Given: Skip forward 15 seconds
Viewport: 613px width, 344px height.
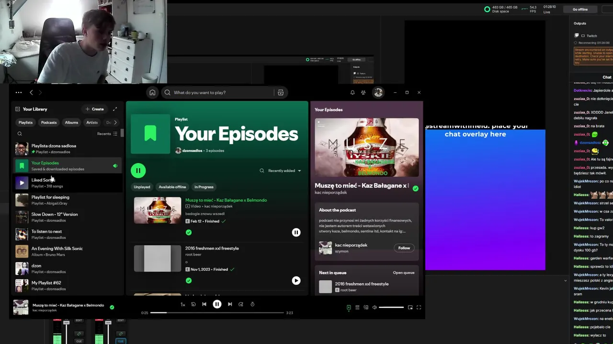Looking at the screenshot, I should (x=241, y=304).
